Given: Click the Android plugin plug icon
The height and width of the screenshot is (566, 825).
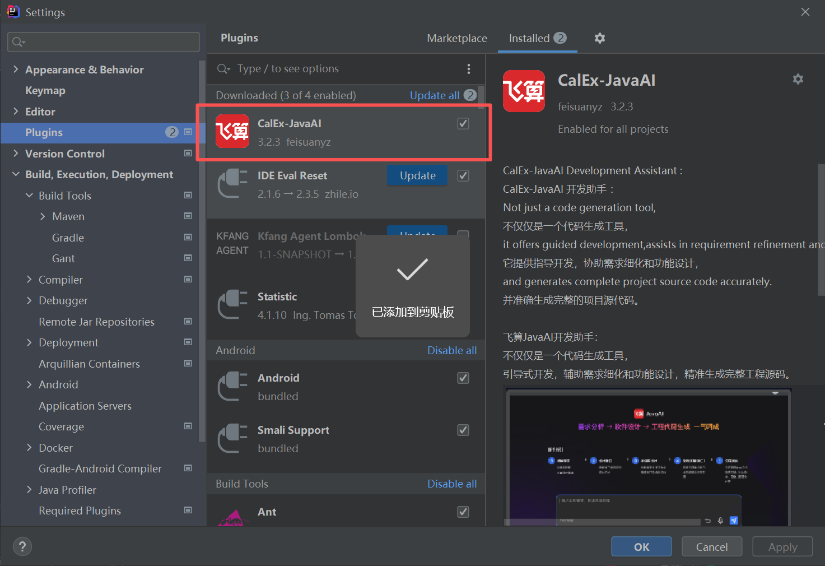Looking at the screenshot, I should (x=232, y=386).
